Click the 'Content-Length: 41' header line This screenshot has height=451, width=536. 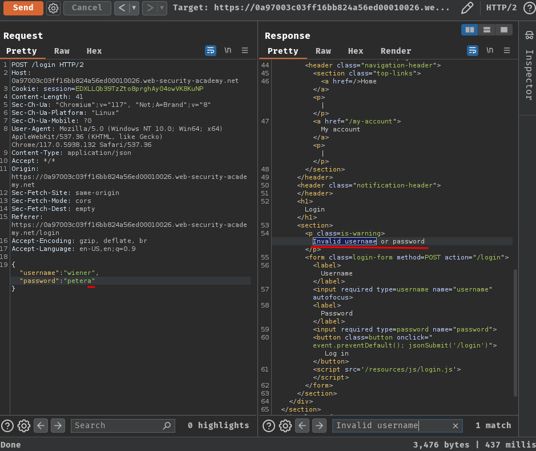pos(47,97)
